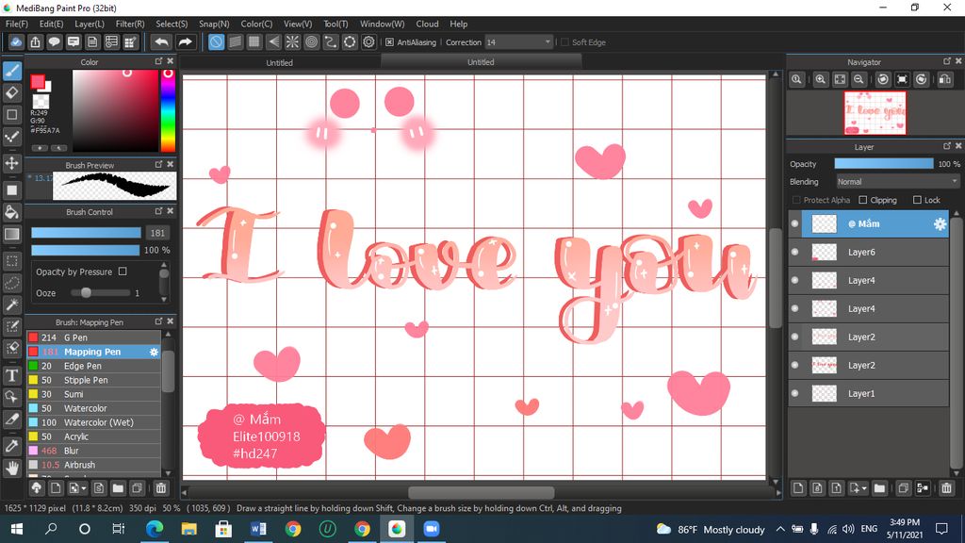Viewport: 965px width, 543px height.
Task: Click the Redo arrow in toolbar
Action: pos(185,41)
